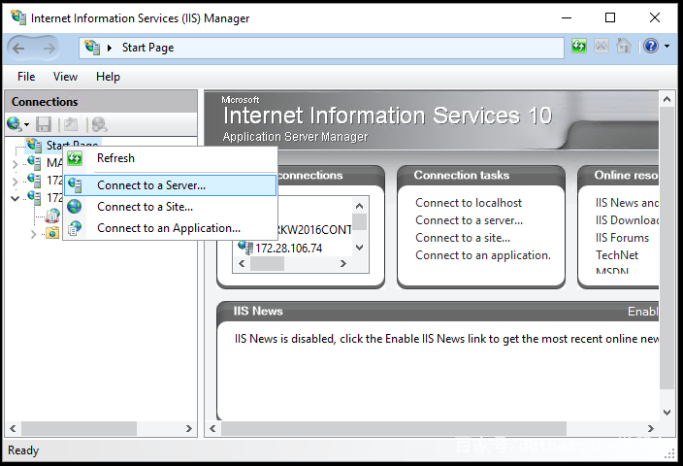The width and height of the screenshot is (683, 466).
Task: Select Start Page tree node
Action: tap(63, 145)
